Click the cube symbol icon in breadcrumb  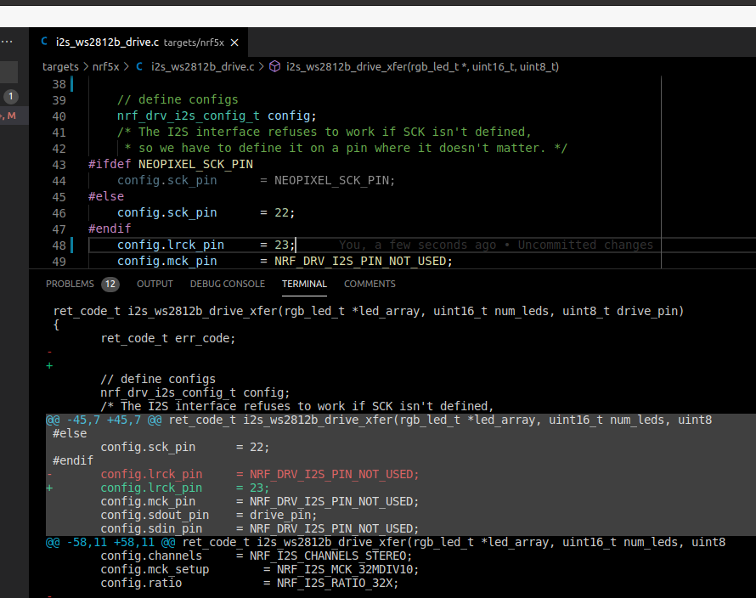275,66
